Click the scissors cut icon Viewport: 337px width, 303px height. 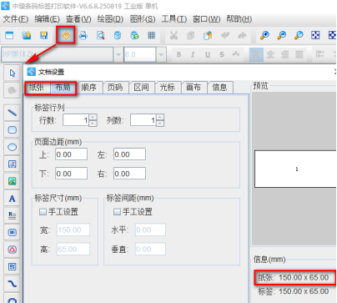(x=174, y=35)
